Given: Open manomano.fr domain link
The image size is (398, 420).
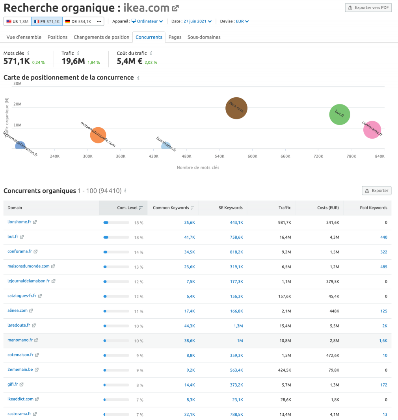Looking at the screenshot, I should [x=20, y=340].
